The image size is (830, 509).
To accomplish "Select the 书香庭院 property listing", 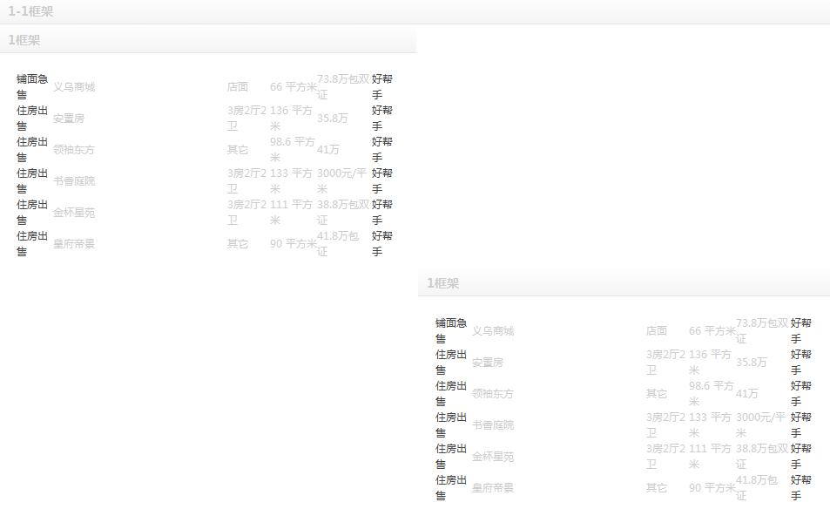I will pyautogui.click(x=75, y=180).
